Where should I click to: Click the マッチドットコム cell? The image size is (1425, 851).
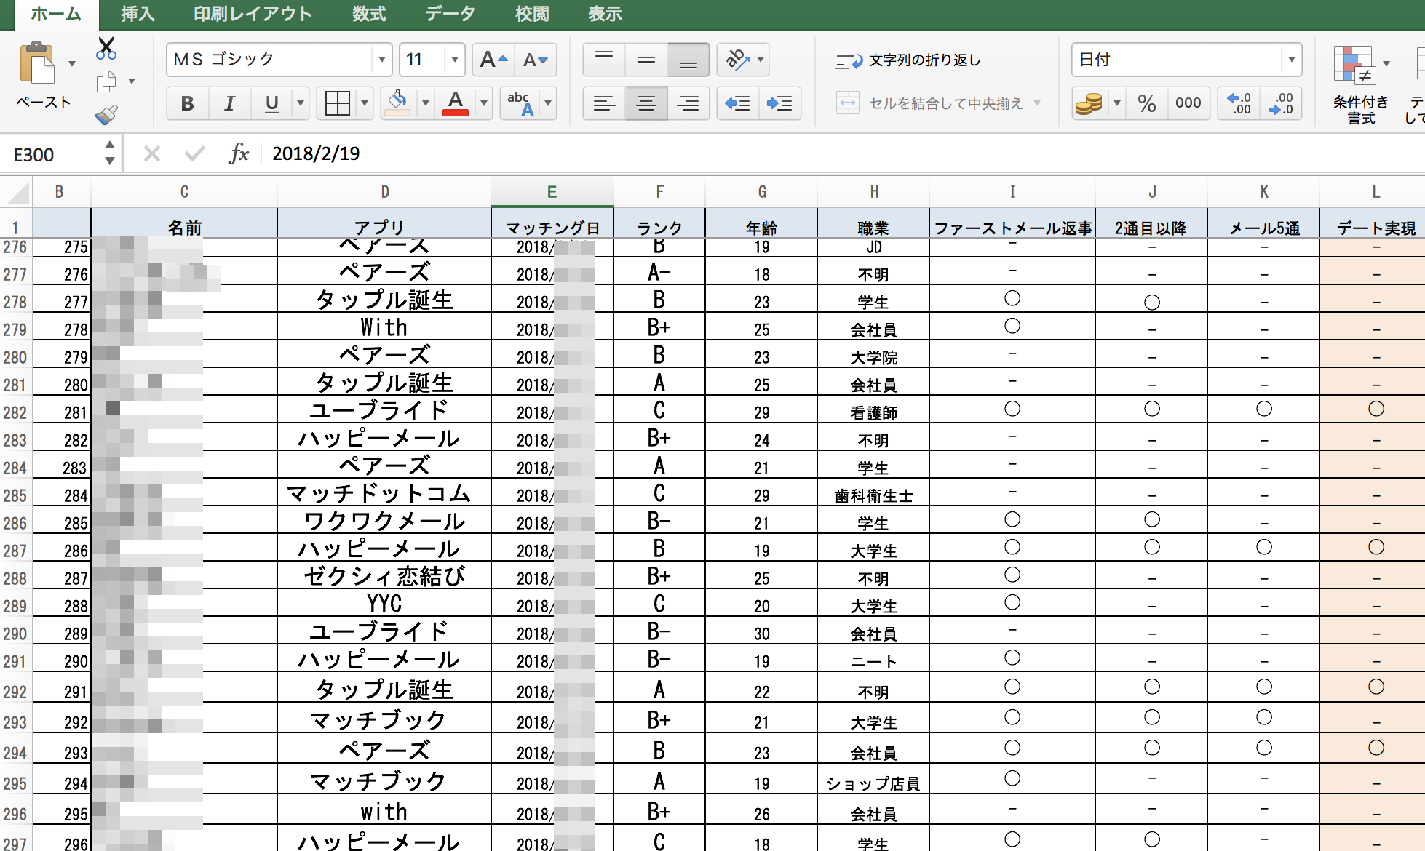(x=384, y=494)
